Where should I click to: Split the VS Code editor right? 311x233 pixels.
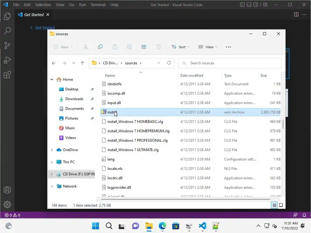296,15
